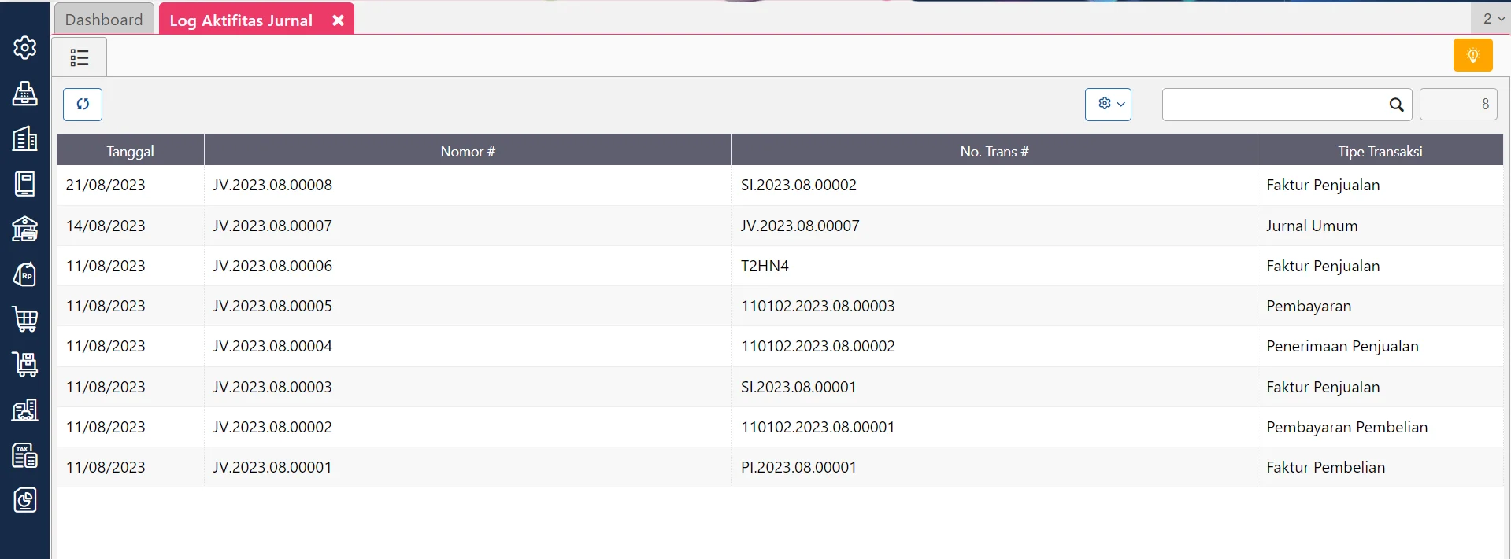Switch to the Dashboard tab
The width and height of the screenshot is (1511, 559).
pos(104,20)
